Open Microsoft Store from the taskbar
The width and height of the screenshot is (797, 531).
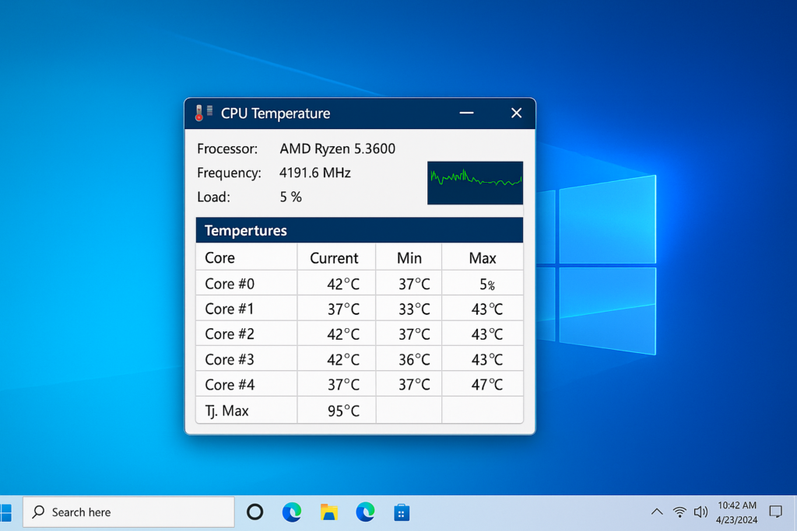pyautogui.click(x=402, y=512)
